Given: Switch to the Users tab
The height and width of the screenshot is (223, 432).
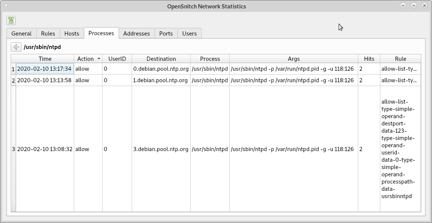Looking at the screenshot, I should click(x=189, y=33).
